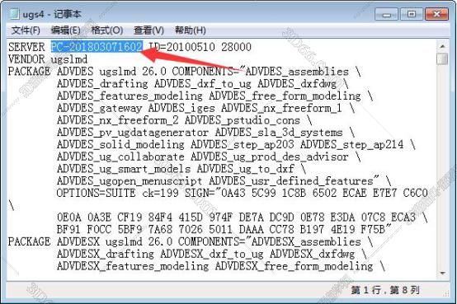
Task: Click OPTIONS=SUITE text
Action: click(97, 193)
